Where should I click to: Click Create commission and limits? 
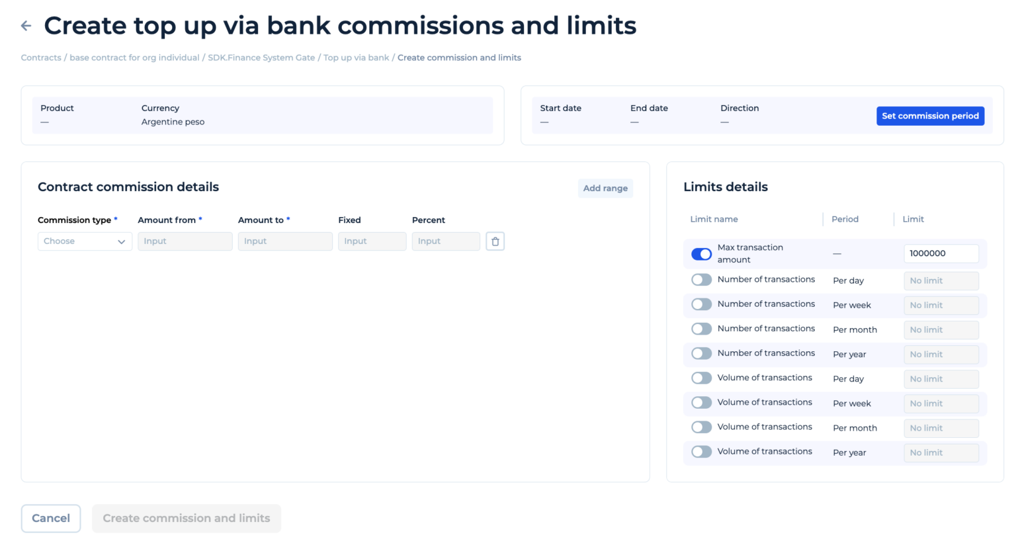pyautogui.click(x=186, y=518)
